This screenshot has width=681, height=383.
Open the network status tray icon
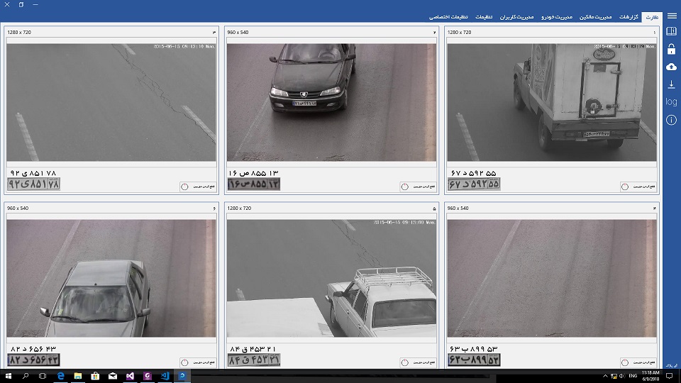click(614, 376)
